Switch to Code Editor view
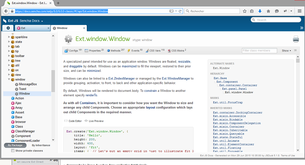Viewport: 305px width, 165px height. coord(73,121)
